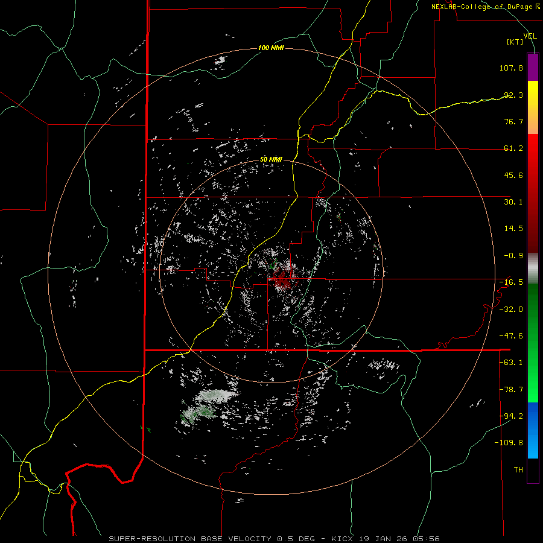Click the 45.6 scale value
The width and height of the screenshot is (543, 543).
513,175
